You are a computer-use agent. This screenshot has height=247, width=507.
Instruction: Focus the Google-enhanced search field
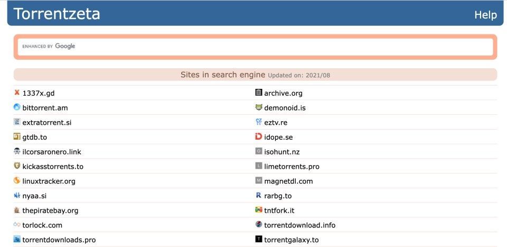click(255, 47)
